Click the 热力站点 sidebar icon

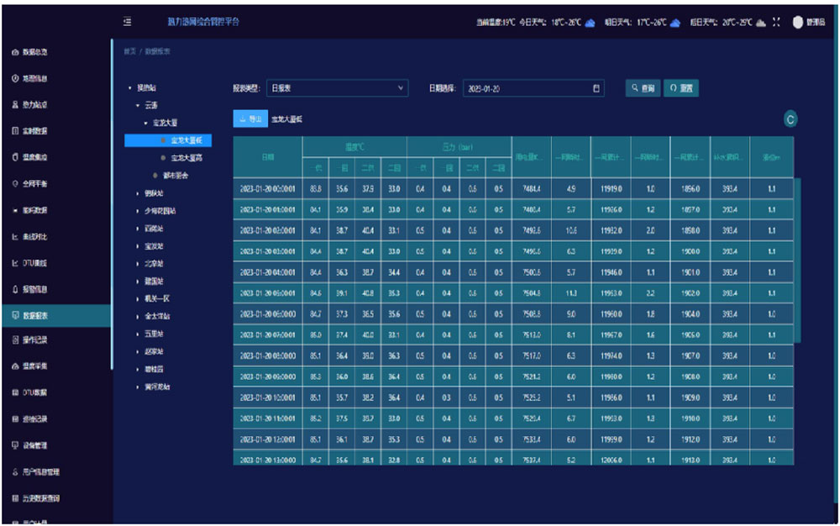15,104
